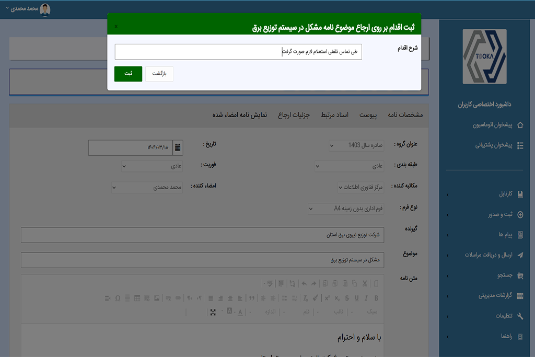
Task: Open the امضاء کننده signer dropdown
Action: [147, 187]
